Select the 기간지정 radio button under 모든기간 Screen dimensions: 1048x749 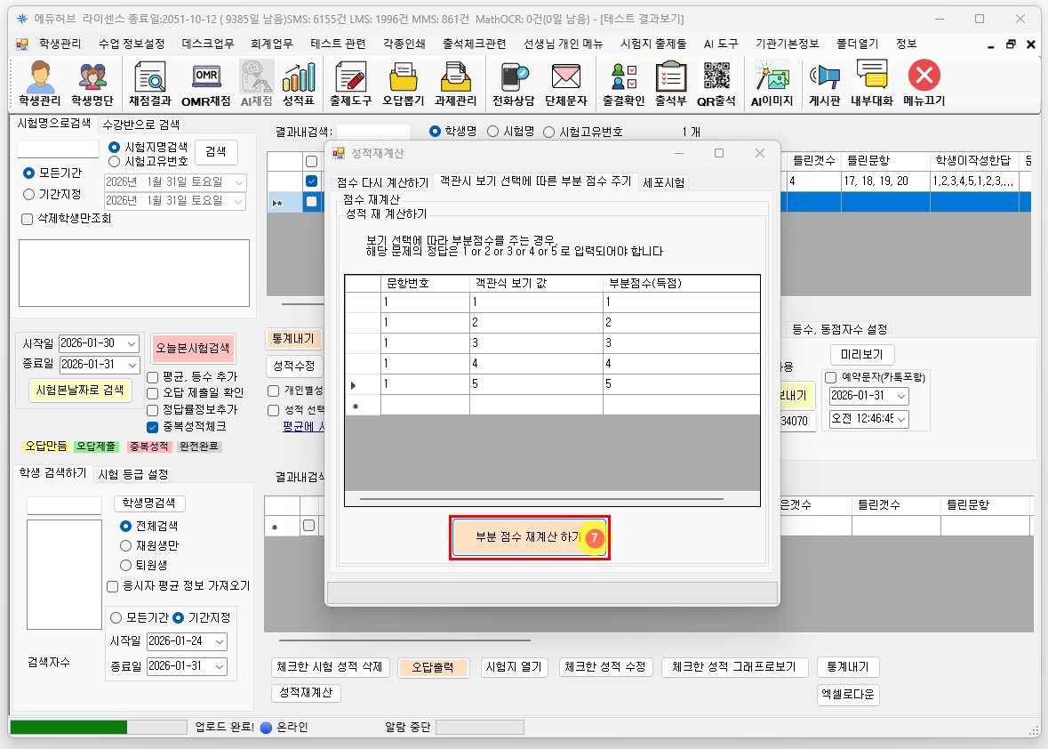29,194
